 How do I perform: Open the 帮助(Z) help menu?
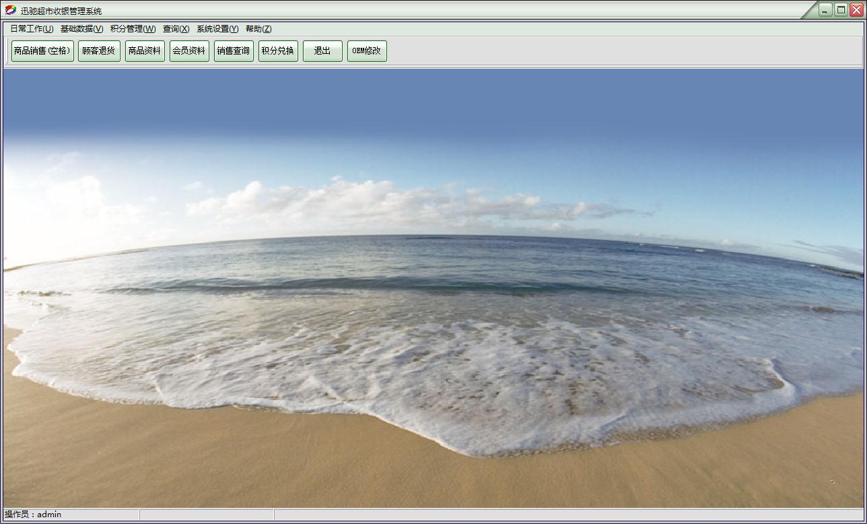[x=258, y=29]
